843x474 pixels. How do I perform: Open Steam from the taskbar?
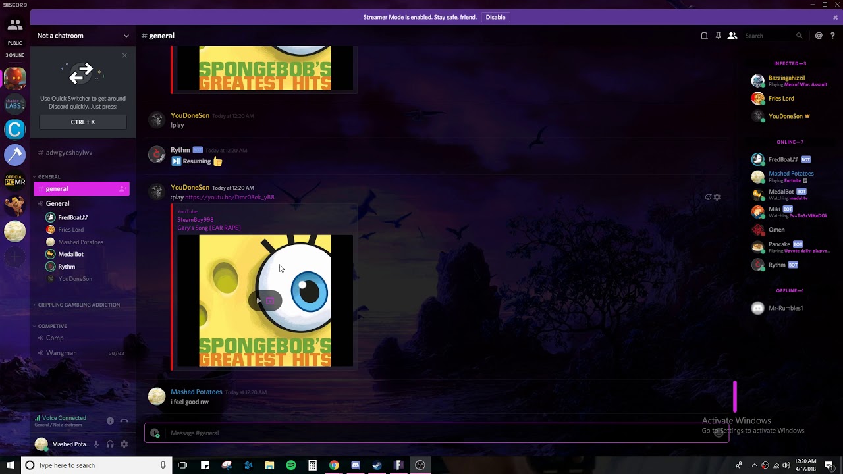(377, 465)
